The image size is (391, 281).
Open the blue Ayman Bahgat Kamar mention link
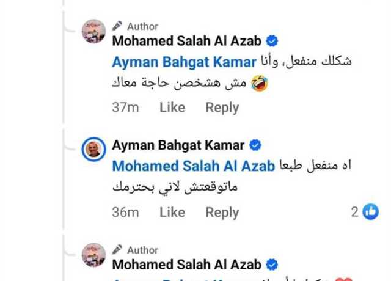tap(185, 62)
